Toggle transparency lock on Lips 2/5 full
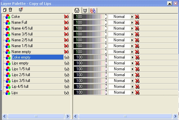 coord(137,75)
